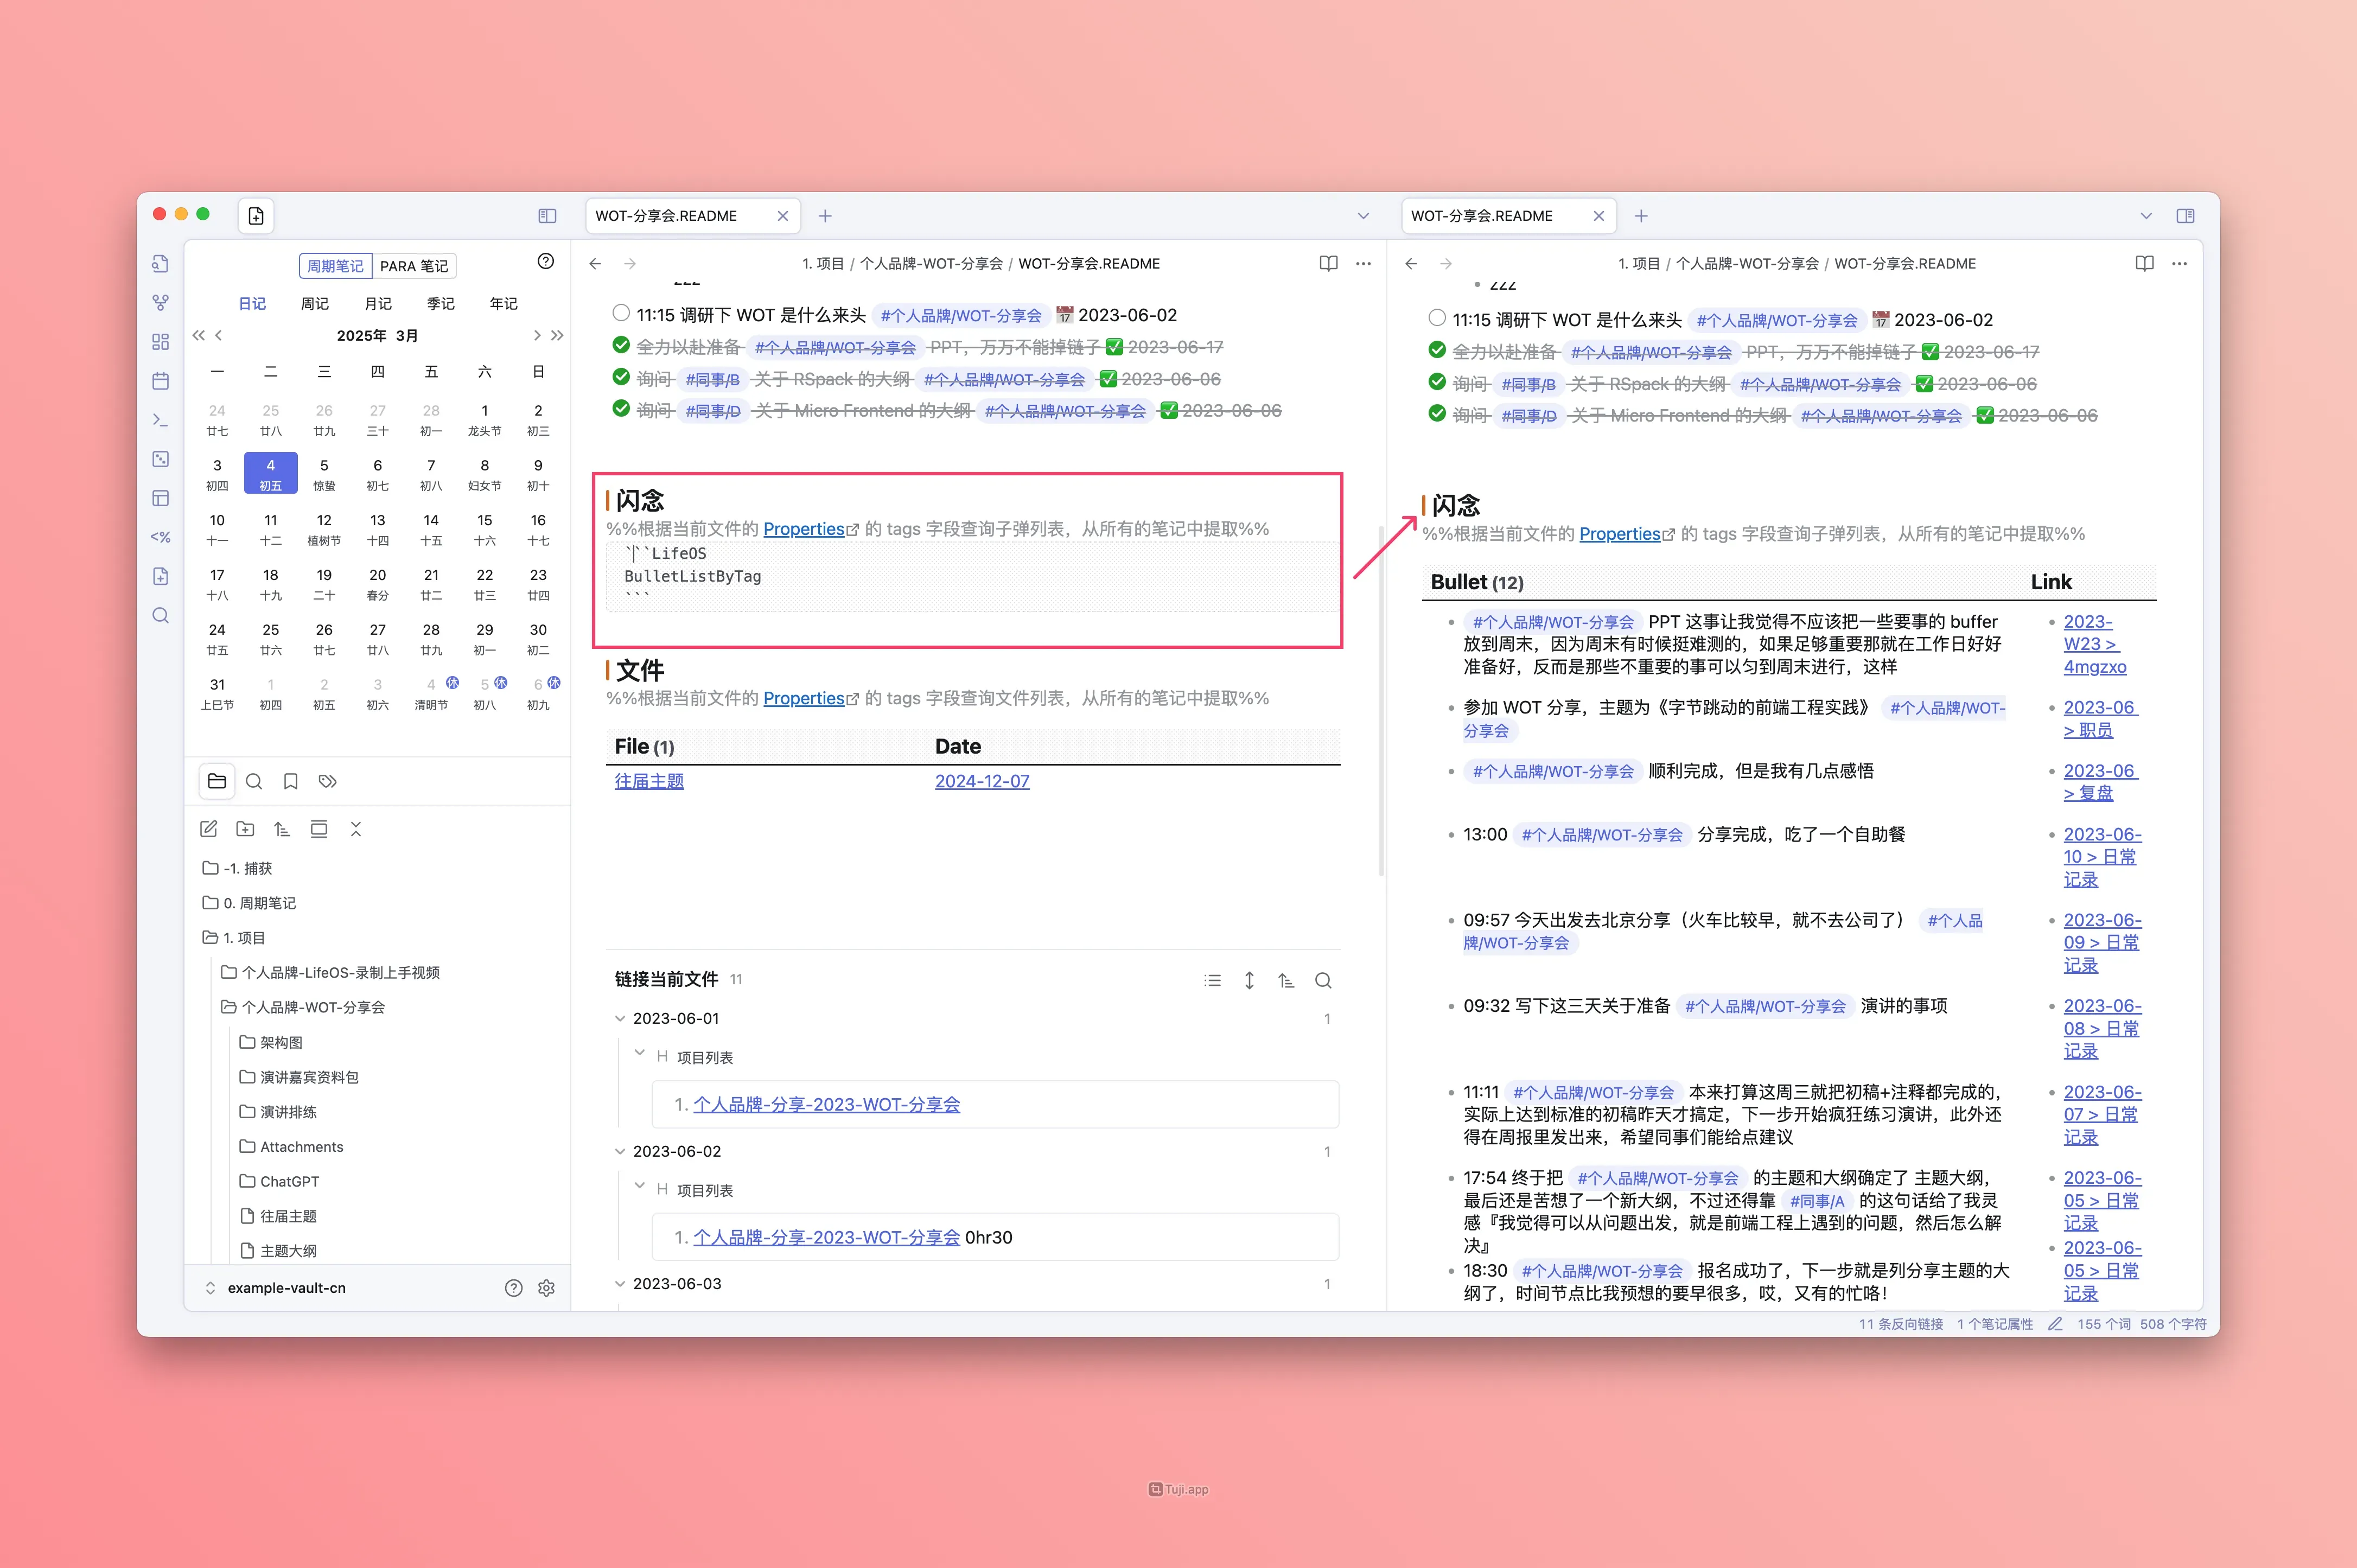2357x1568 pixels.
Task: Open the bookmarks panel icon
Action: click(x=291, y=782)
